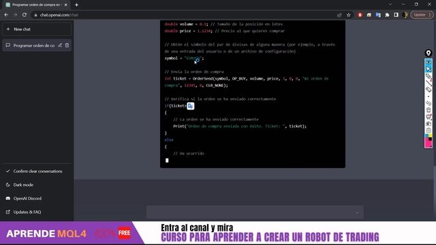Pick the yellow color swatch in annotation toolbar
This screenshot has width=436, height=245.
(x=430, y=136)
